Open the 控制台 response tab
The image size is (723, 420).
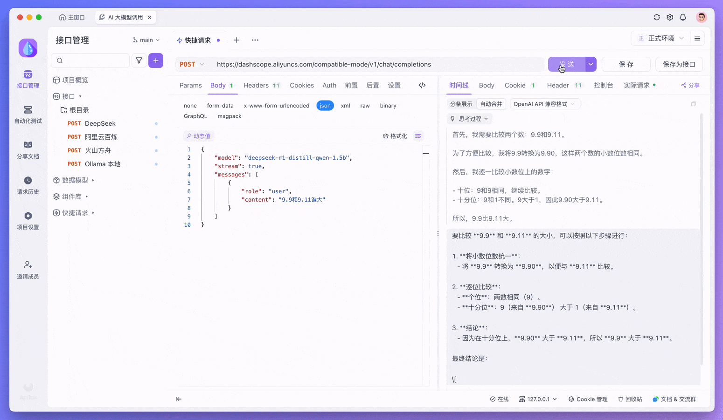pyautogui.click(x=603, y=85)
